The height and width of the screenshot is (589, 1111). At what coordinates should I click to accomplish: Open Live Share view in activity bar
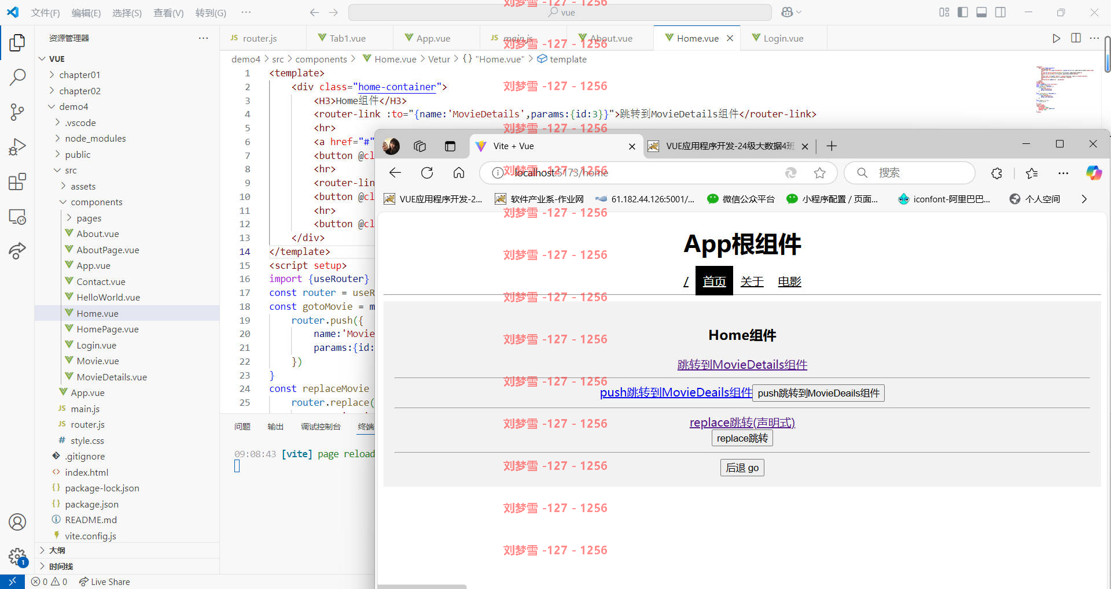click(x=17, y=251)
